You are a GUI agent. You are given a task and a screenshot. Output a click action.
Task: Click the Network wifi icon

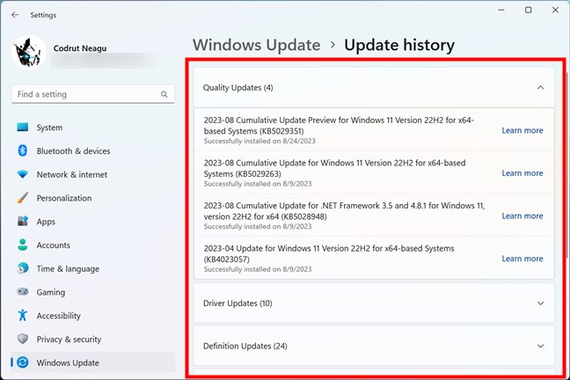point(23,174)
